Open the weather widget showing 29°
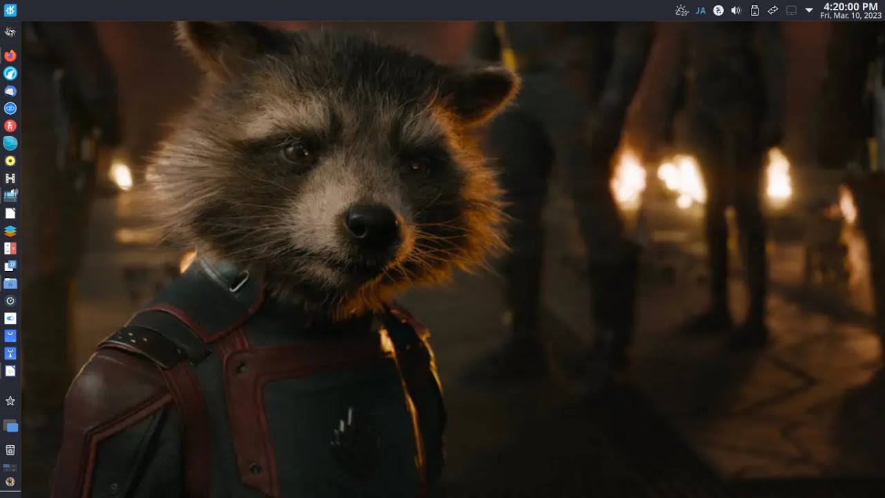885x498 pixels. tap(682, 10)
